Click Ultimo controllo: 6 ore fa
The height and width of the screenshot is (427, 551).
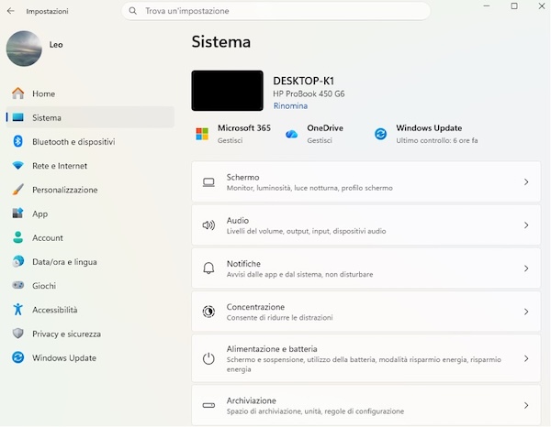(x=437, y=140)
